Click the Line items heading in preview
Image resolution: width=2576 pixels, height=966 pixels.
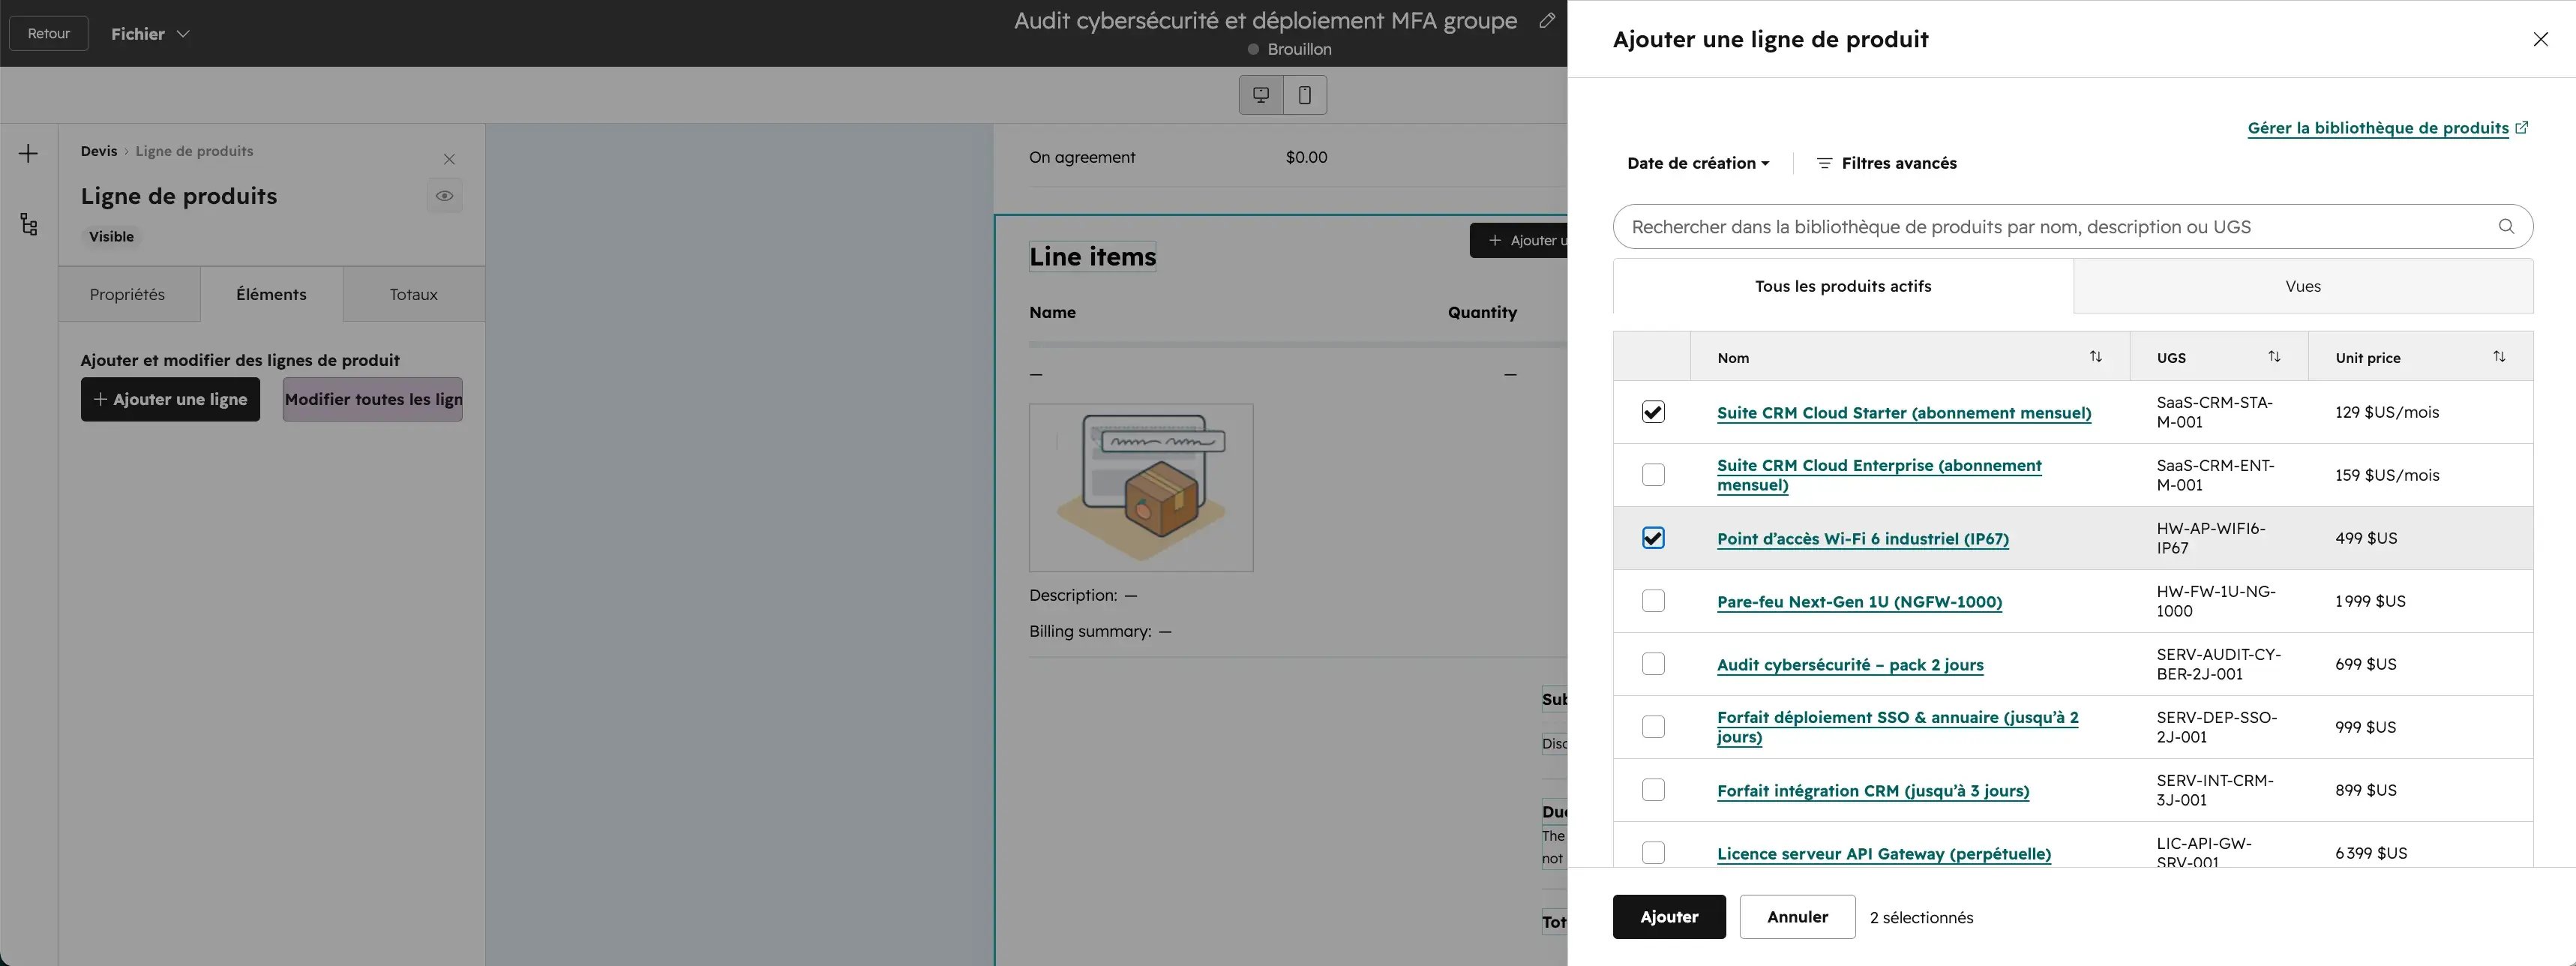click(x=1092, y=257)
